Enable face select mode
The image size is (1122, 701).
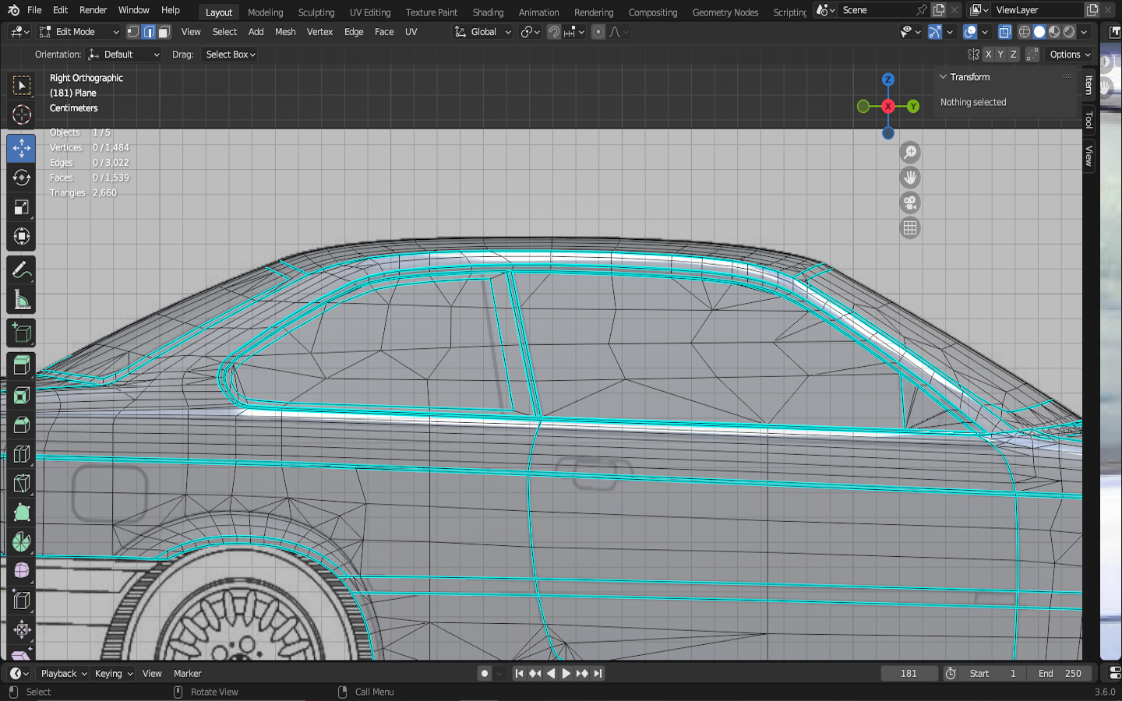164,32
